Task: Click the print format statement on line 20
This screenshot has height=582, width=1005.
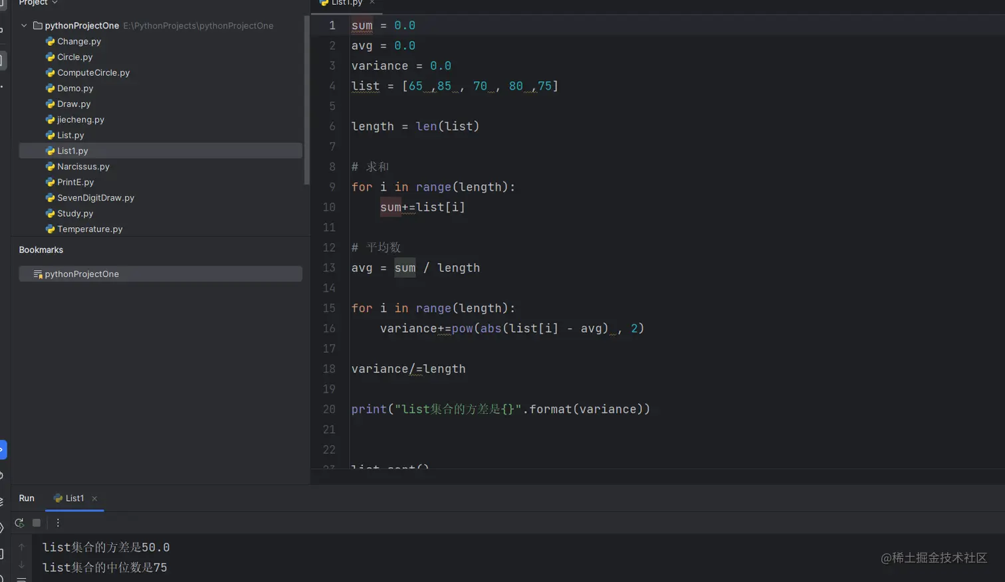Action: pyautogui.click(x=501, y=409)
